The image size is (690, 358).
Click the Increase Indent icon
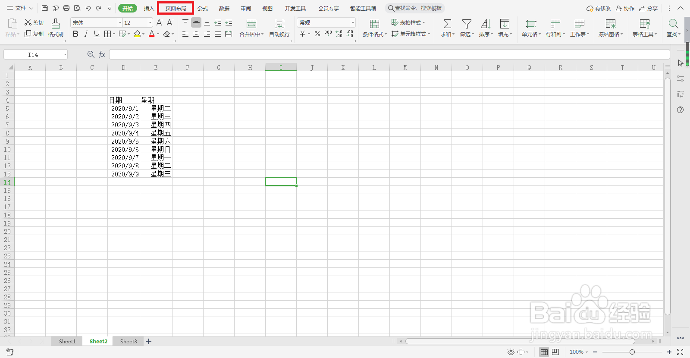[229, 22]
